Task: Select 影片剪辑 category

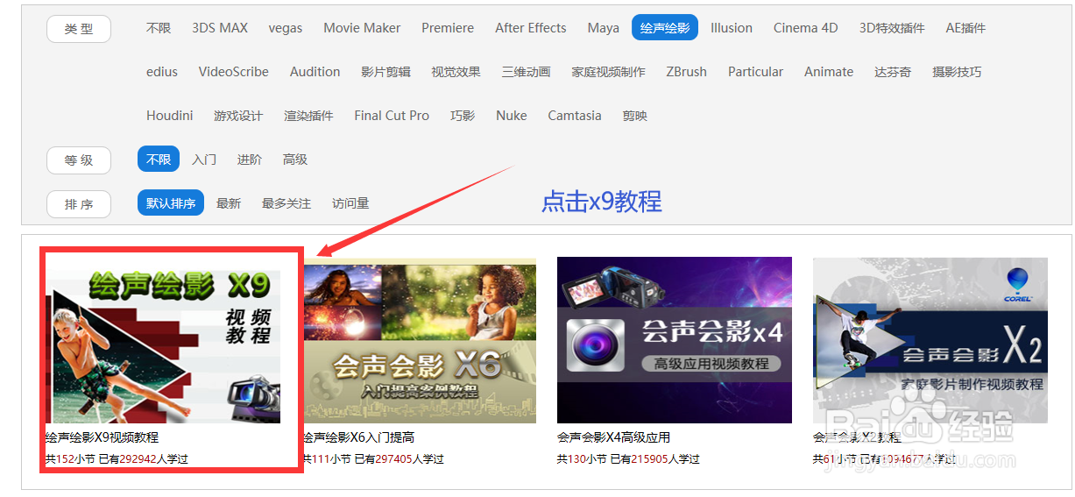Action: click(x=385, y=72)
